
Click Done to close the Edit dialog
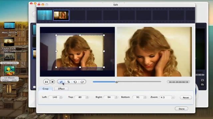coord(181,109)
